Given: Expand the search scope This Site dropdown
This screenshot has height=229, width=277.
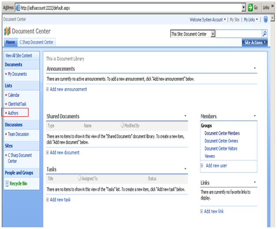Looking at the screenshot, I should [213, 34].
